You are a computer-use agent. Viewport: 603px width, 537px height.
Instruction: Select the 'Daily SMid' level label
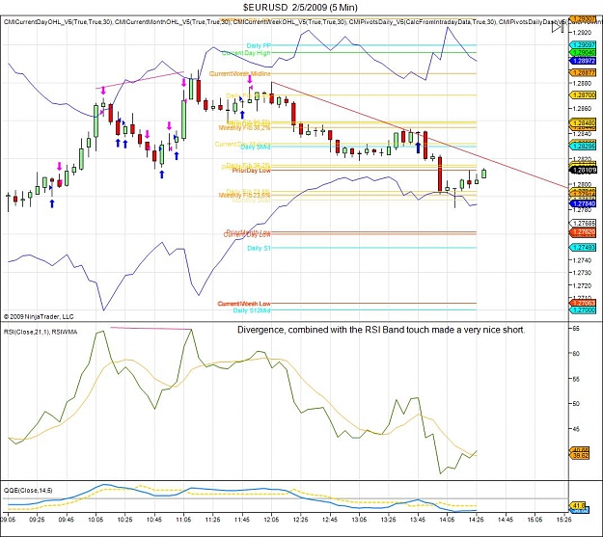(x=256, y=147)
